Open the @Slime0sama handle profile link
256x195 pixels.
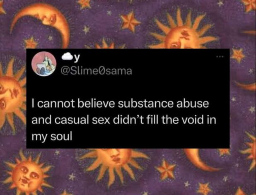[96, 71]
